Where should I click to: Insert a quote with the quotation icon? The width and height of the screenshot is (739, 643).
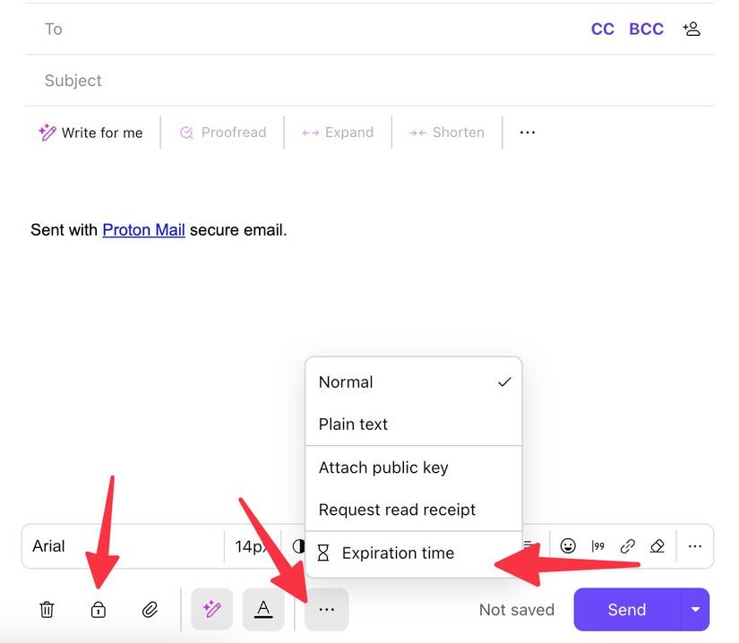[x=597, y=545]
